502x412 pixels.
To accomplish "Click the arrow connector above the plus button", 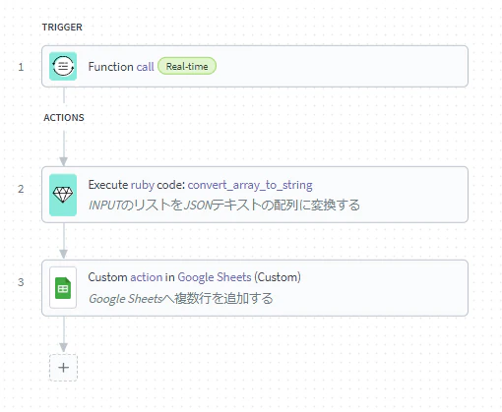I will [x=64, y=334].
